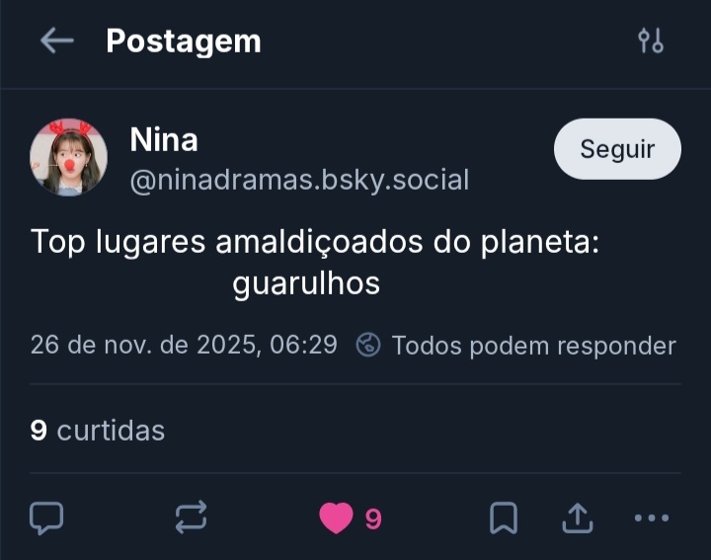
Task: Click the display name Nina
Action: (x=164, y=140)
